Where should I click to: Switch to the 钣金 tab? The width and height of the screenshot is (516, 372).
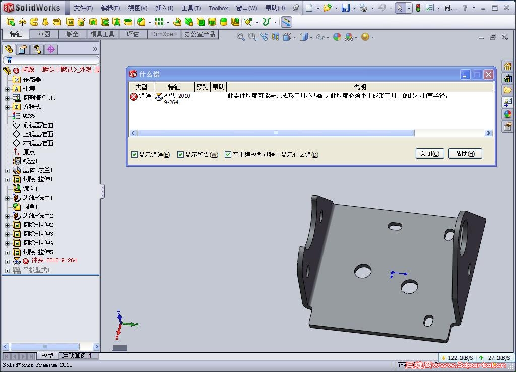click(x=73, y=34)
